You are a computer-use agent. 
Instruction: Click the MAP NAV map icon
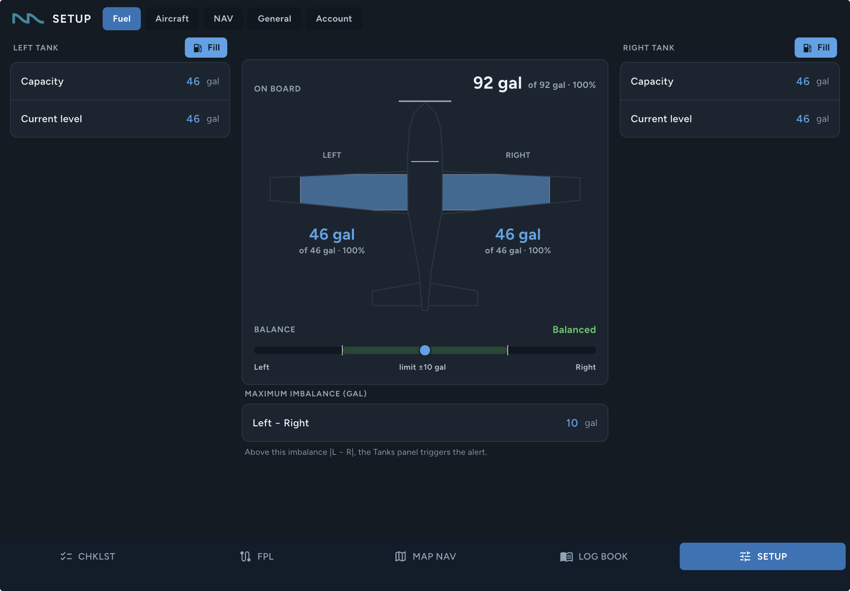tap(401, 556)
